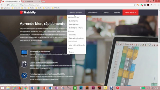Click the battery indicator in system tray
160x90 pixels.
(x=143, y=88)
